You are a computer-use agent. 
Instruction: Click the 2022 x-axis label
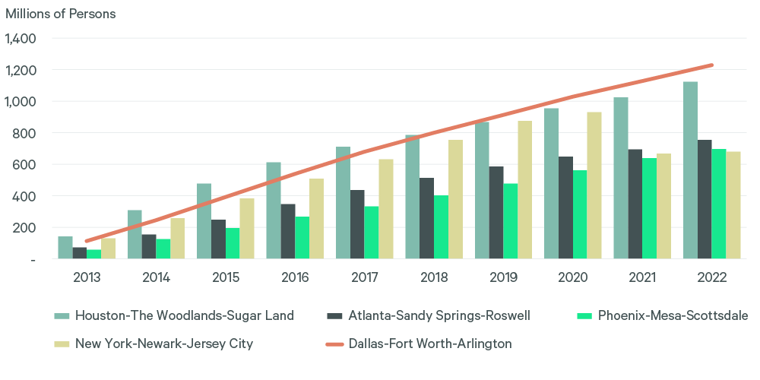(x=712, y=277)
